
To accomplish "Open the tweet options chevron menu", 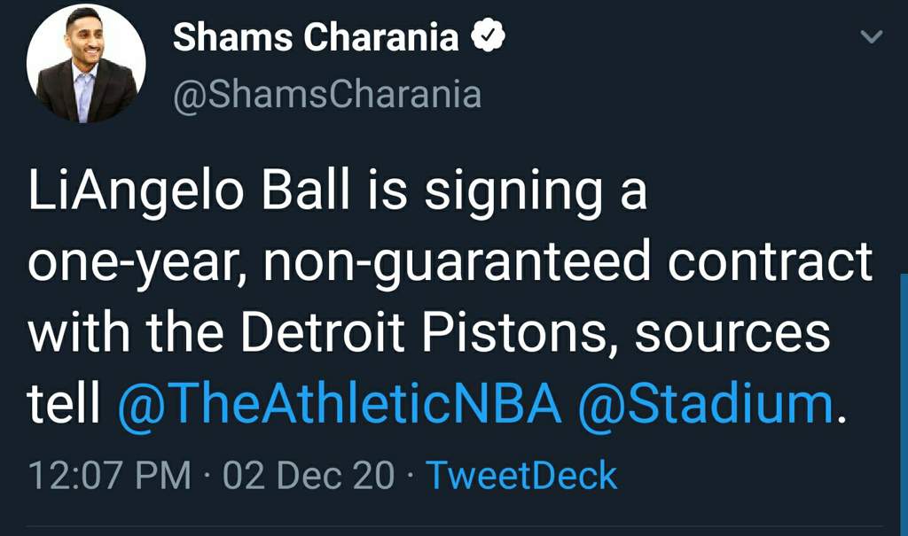I will [871, 37].
